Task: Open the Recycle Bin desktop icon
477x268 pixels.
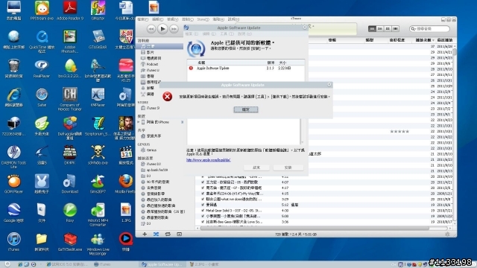Action: 13,68
